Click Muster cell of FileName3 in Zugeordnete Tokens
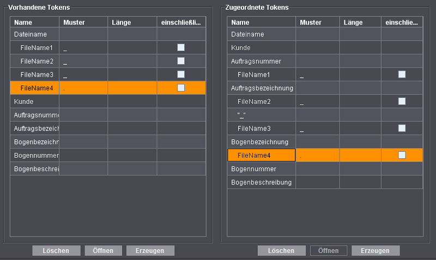The image size is (436, 260). pyautogui.click(x=317, y=128)
